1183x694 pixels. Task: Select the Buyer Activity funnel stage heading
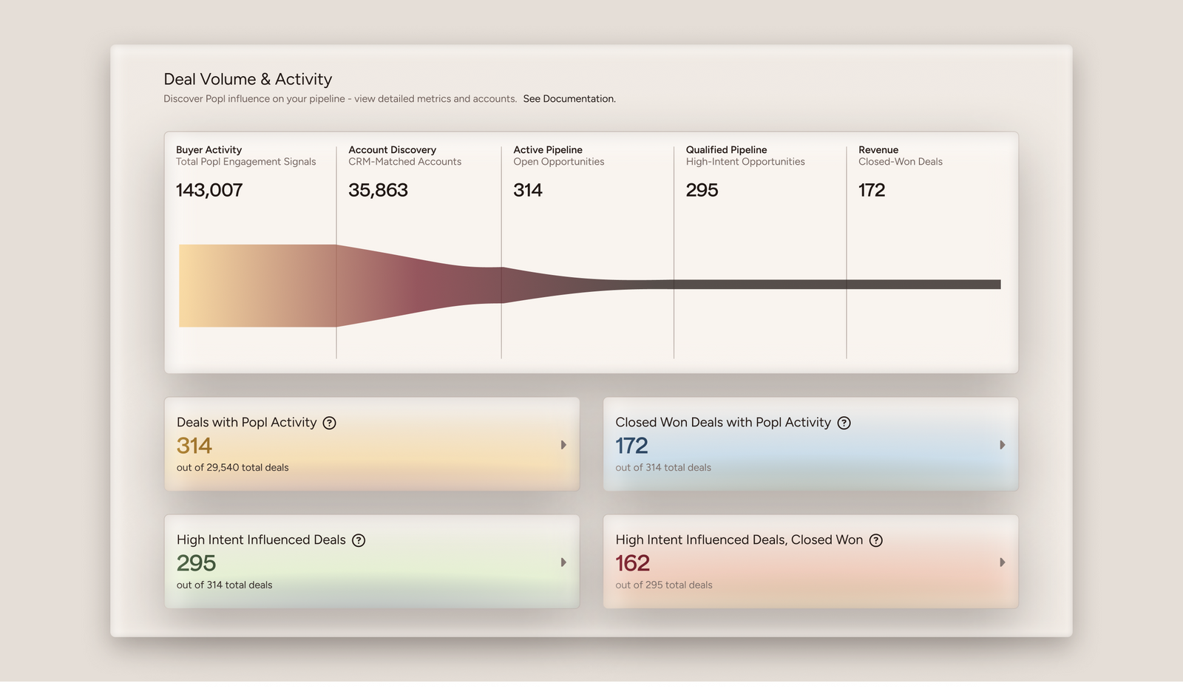209,149
